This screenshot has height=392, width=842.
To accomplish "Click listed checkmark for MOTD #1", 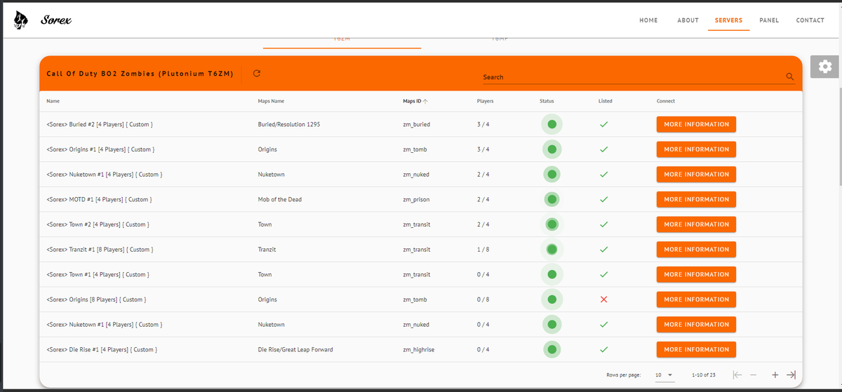I will pyautogui.click(x=603, y=199).
